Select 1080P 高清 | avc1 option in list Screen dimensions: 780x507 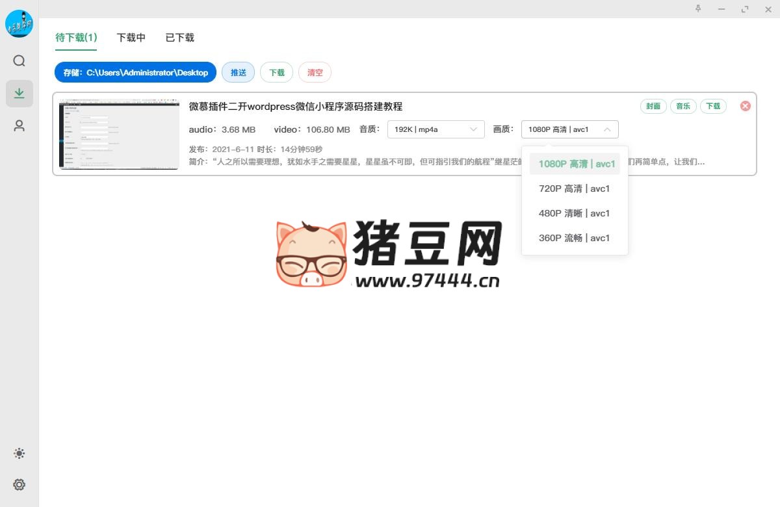click(575, 164)
